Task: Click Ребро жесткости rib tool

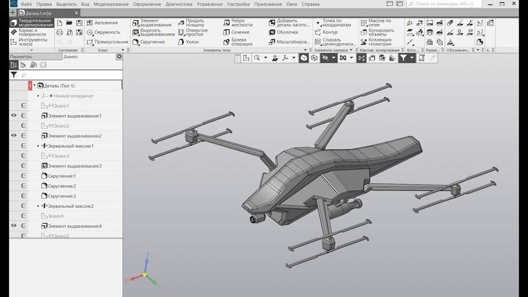Action: [238, 22]
